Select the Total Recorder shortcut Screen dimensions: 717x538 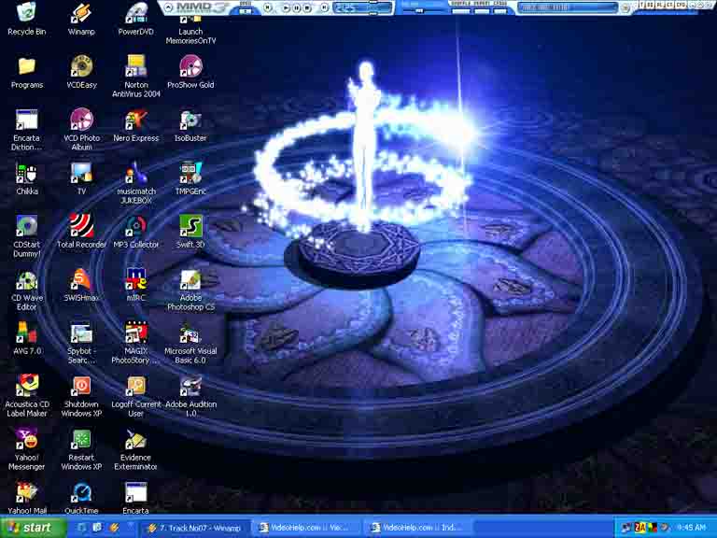click(x=81, y=232)
